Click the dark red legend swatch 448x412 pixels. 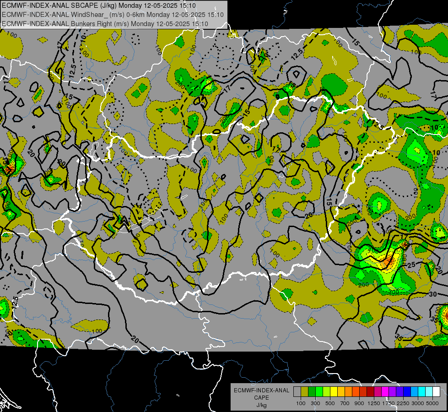tap(371, 392)
